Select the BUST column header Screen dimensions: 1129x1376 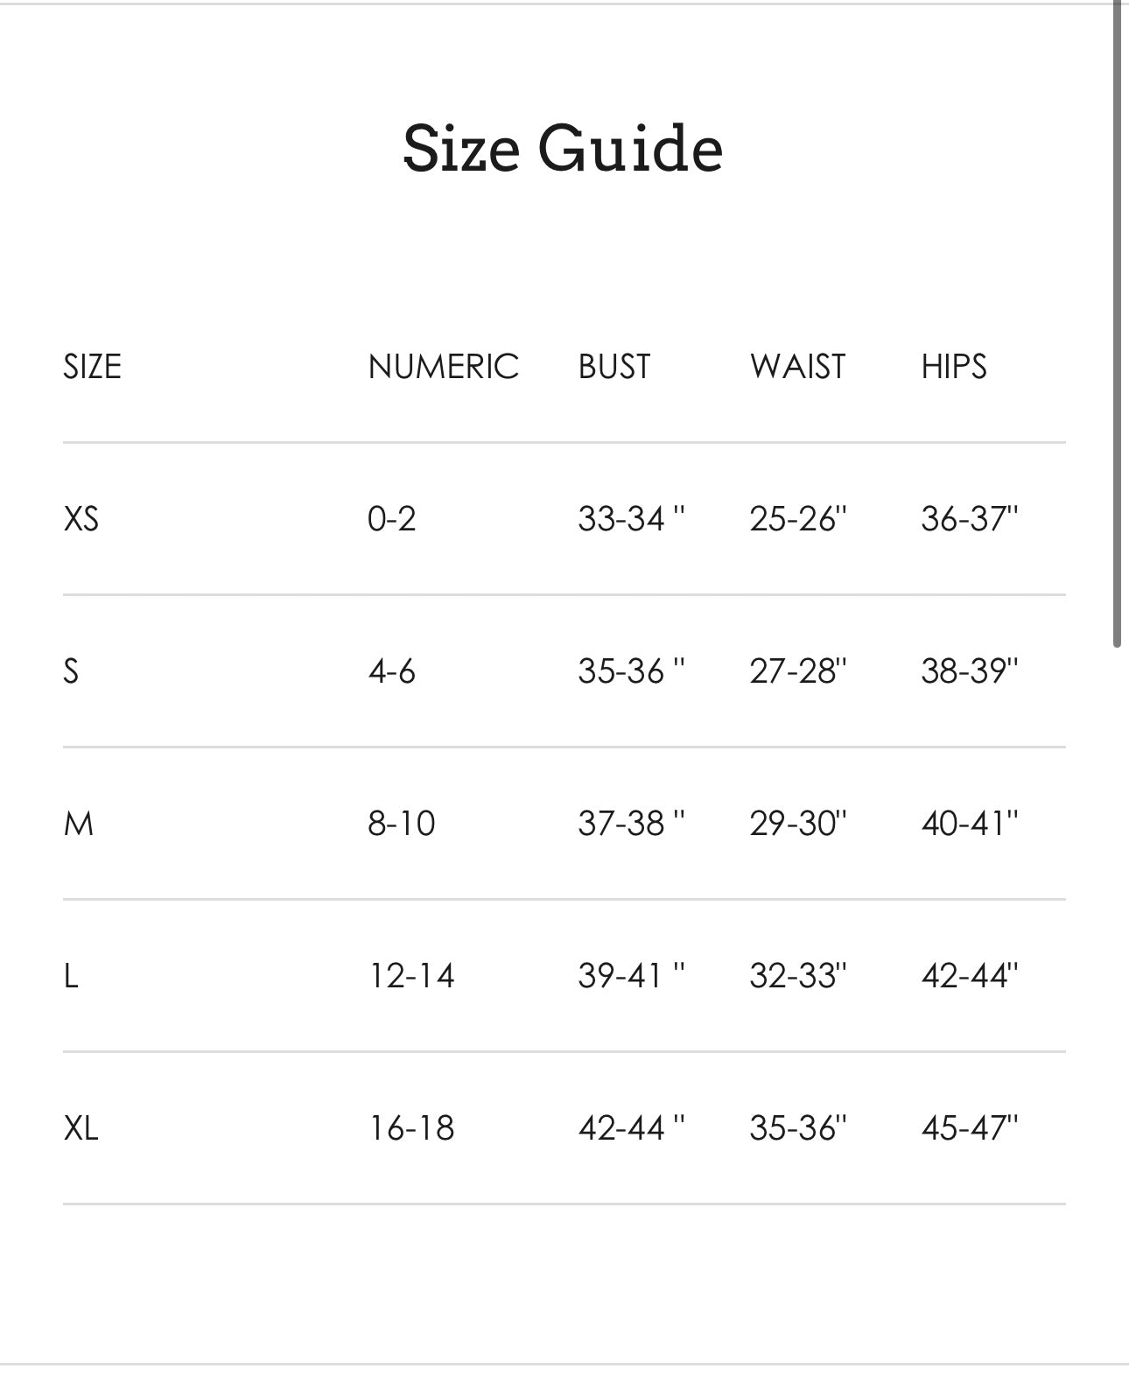pyautogui.click(x=614, y=366)
